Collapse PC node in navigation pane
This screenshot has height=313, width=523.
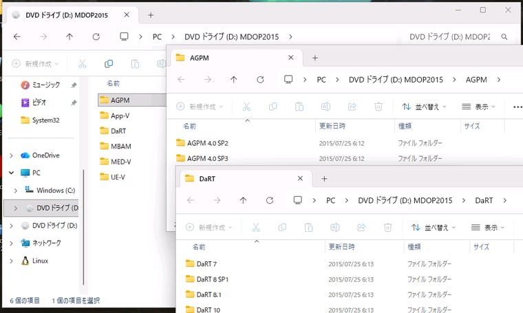click(11, 173)
